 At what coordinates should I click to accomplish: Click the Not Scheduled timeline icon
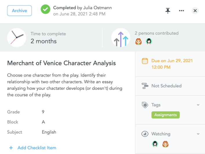tap(145, 86)
